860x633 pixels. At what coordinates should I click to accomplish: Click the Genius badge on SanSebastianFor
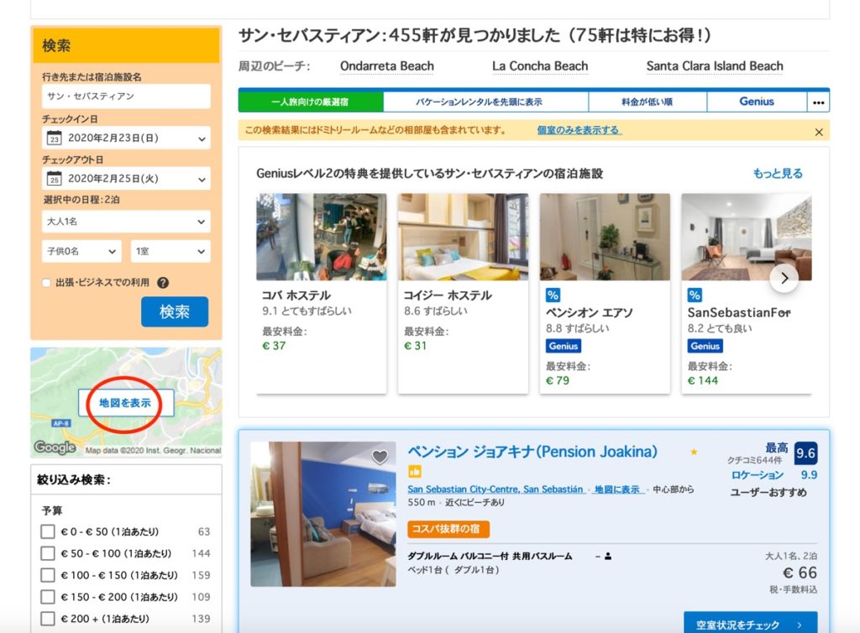click(x=705, y=346)
